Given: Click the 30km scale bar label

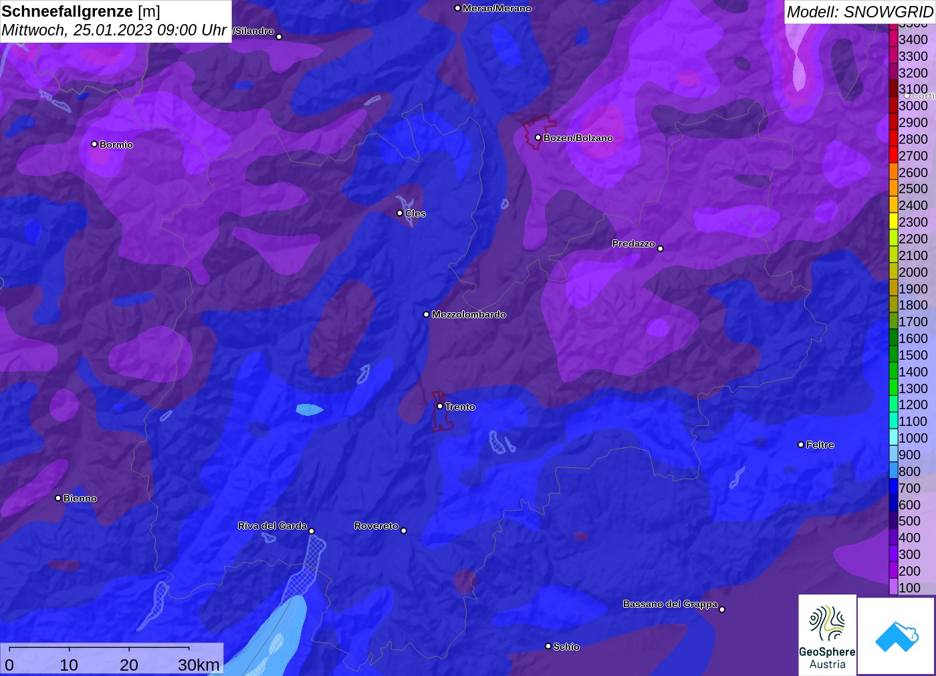Looking at the screenshot, I should (x=199, y=665).
